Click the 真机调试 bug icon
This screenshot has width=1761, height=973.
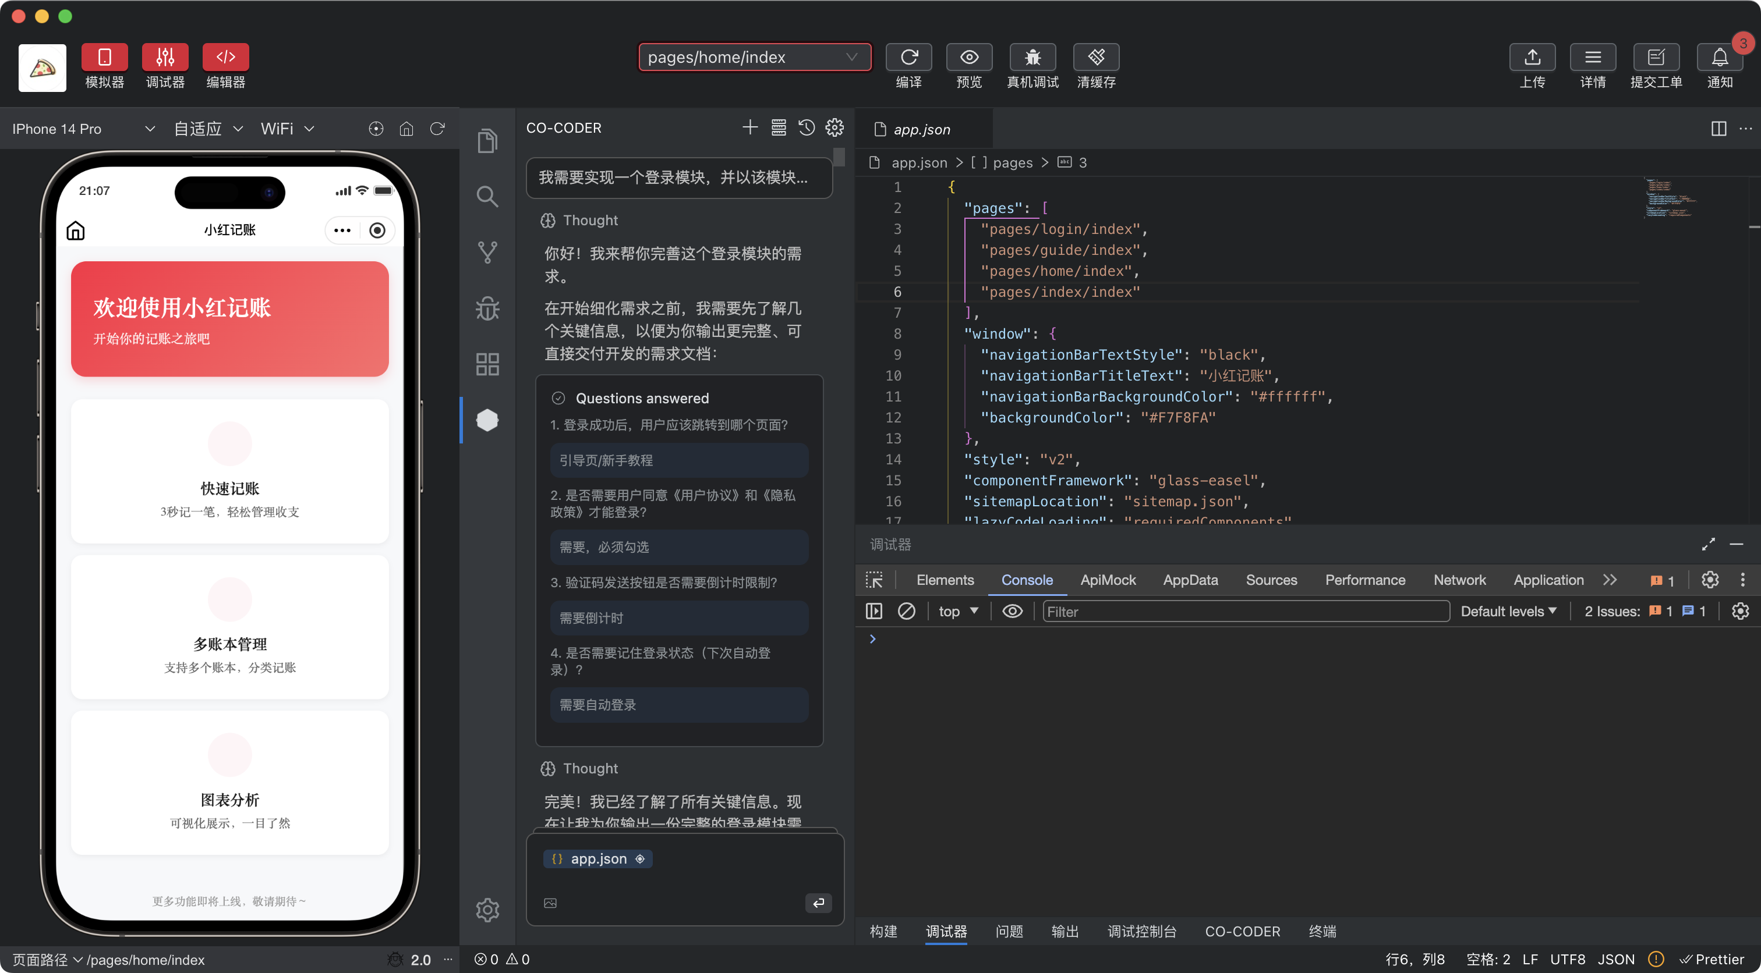pyautogui.click(x=1032, y=58)
